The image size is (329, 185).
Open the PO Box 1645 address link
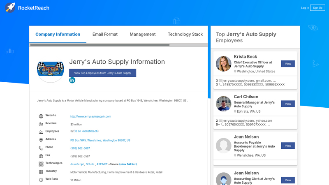click(100, 140)
